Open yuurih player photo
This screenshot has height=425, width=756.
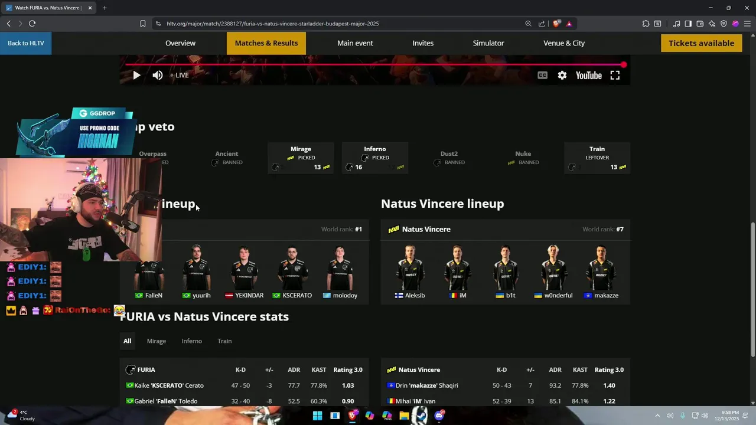point(197,267)
